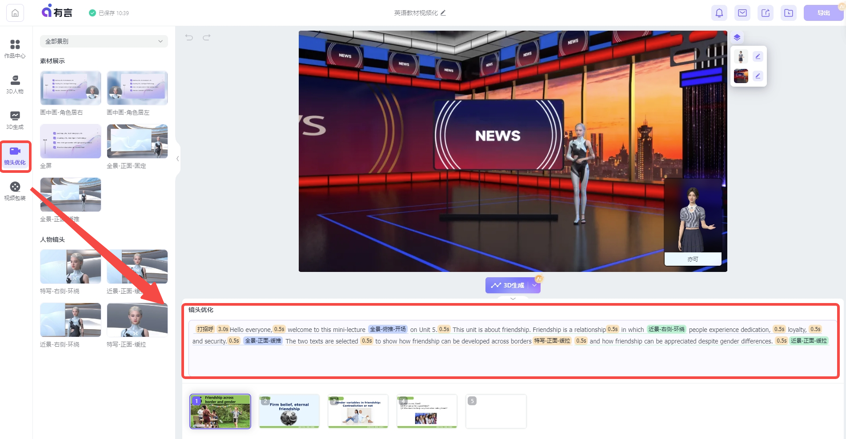Click the 导出 export button
Screen dimensions: 846x439
[823, 13]
